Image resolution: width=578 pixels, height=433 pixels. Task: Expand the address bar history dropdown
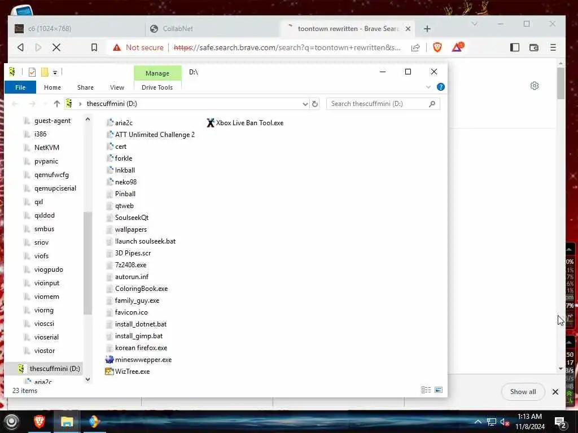pos(305,104)
